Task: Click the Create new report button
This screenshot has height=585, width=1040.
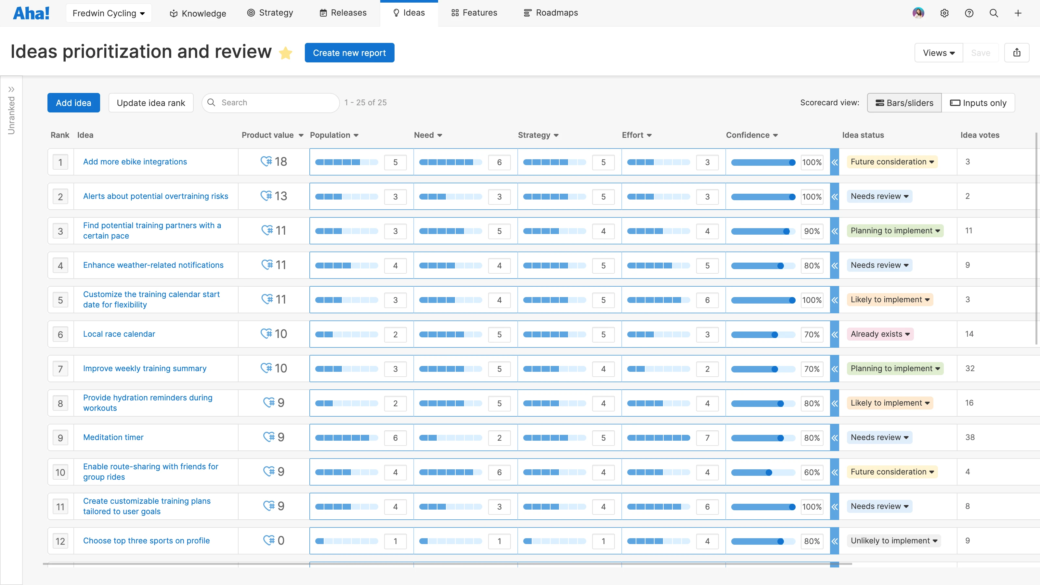Action: point(349,53)
